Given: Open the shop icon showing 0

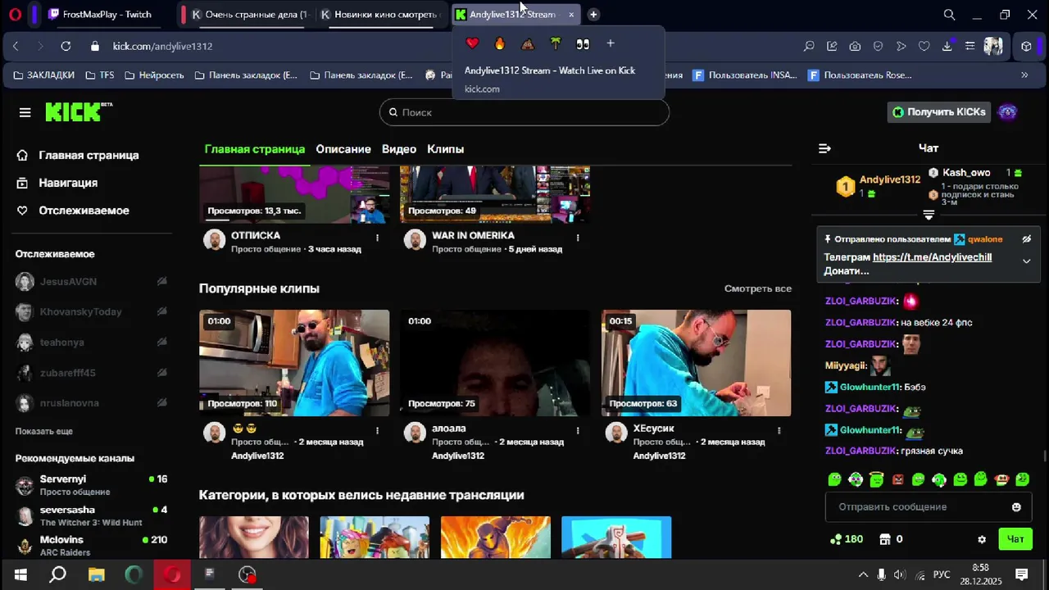Looking at the screenshot, I should (891, 539).
